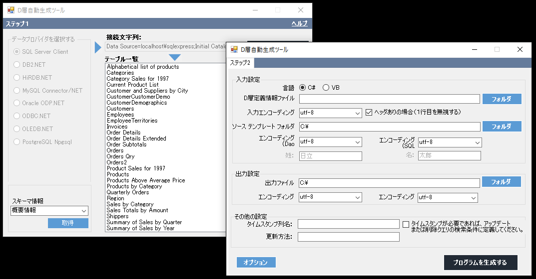Click the Step 2 window app icon
536x279 pixels.
(x=234, y=50)
